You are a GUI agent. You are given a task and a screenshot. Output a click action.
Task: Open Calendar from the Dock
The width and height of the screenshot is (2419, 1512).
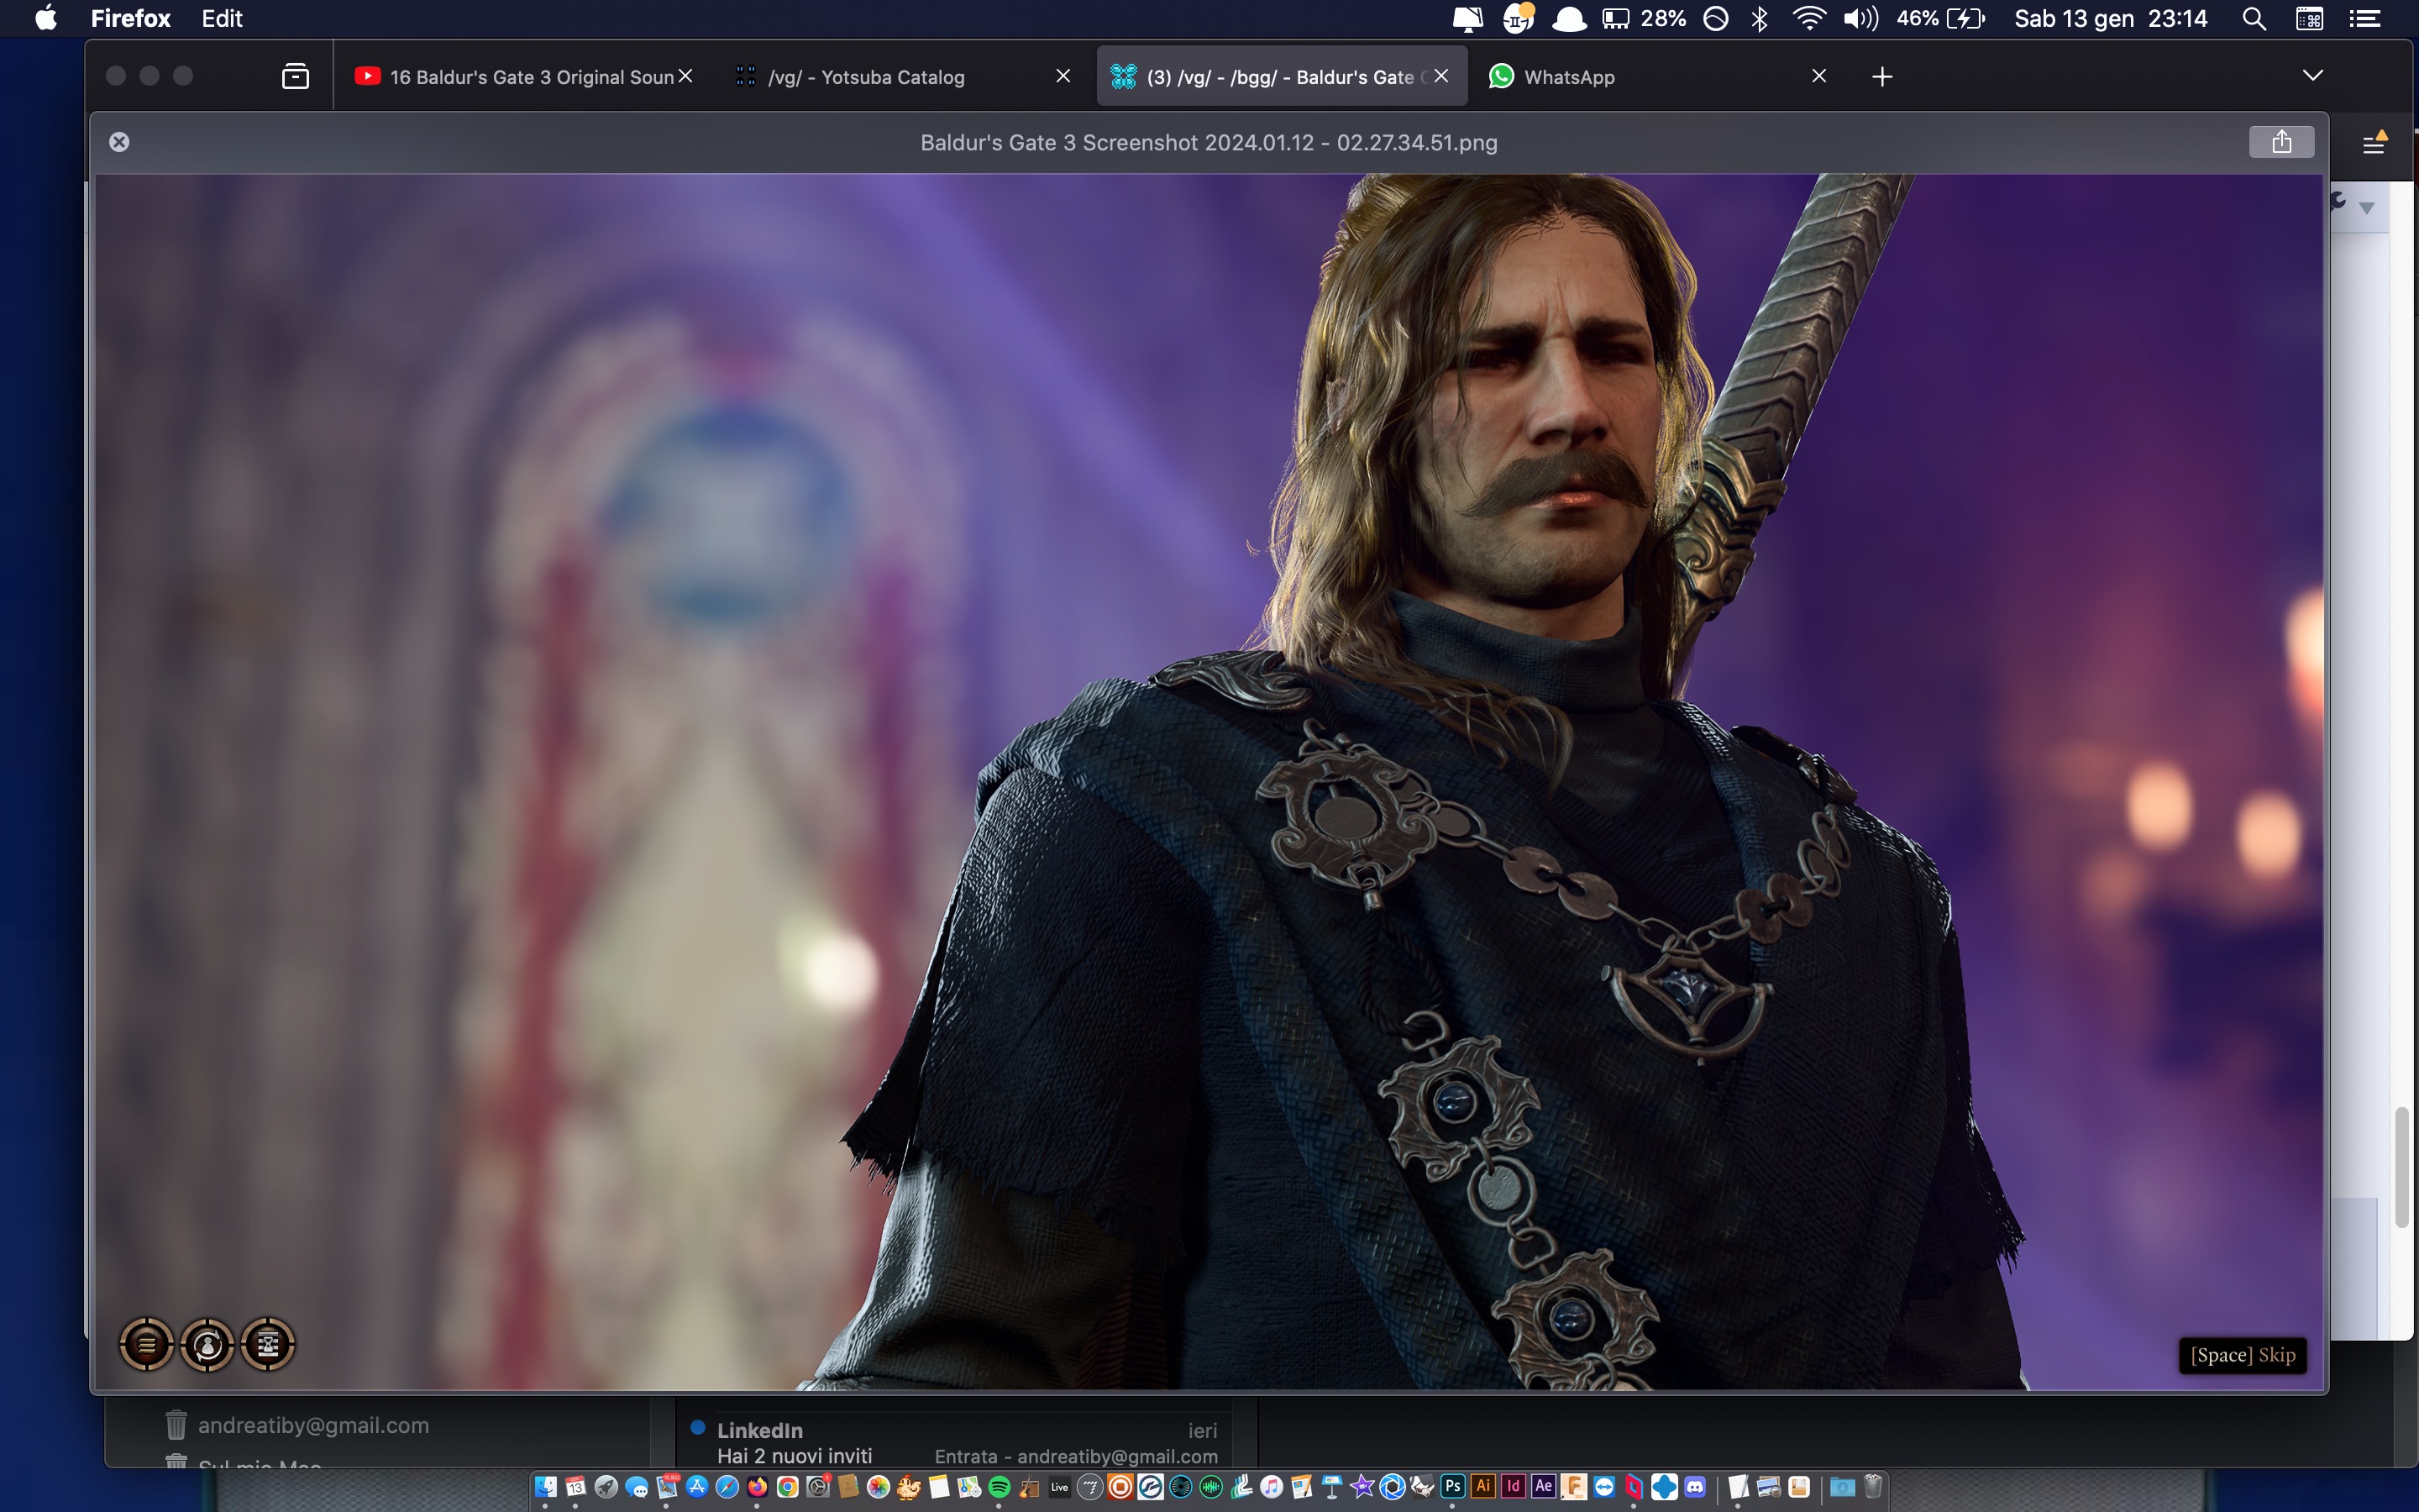(575, 1487)
